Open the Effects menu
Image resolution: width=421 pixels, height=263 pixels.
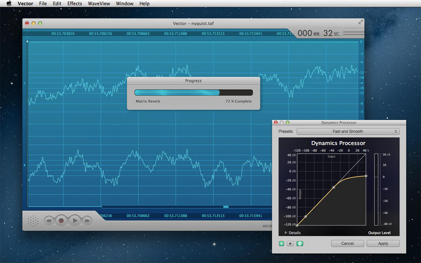(x=74, y=4)
